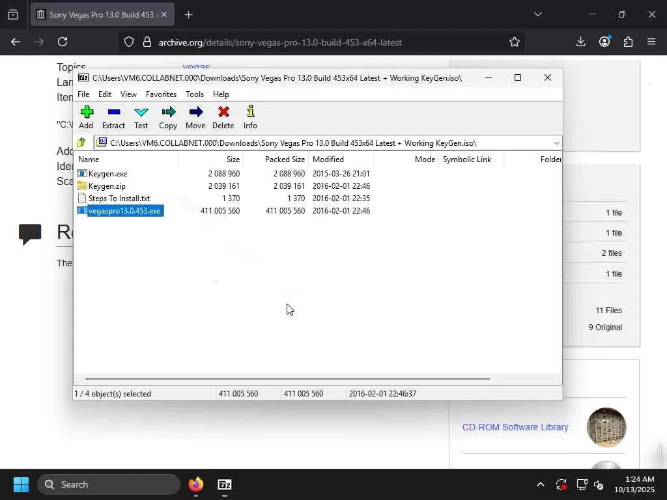
Task: Open the Favorites menu
Action: 161,94
